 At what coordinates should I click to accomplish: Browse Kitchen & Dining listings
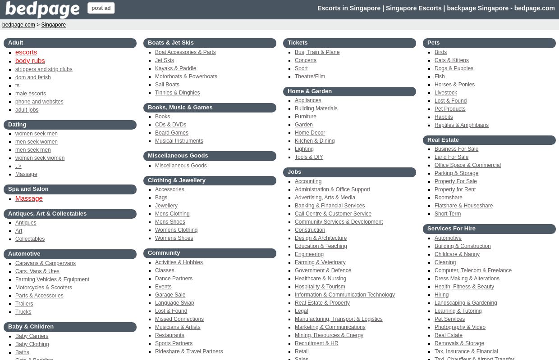click(315, 141)
